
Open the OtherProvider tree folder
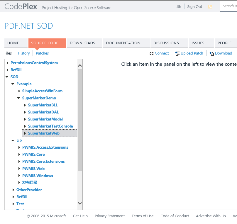pos(29,190)
